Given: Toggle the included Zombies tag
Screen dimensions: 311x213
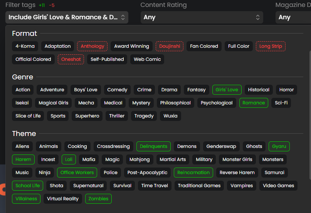Looking at the screenshot, I should pos(98,199).
